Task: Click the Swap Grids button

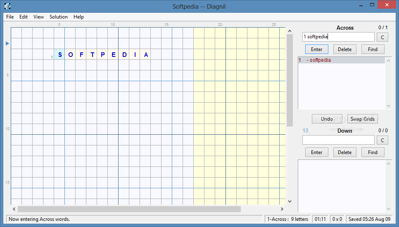Action: tap(363, 119)
